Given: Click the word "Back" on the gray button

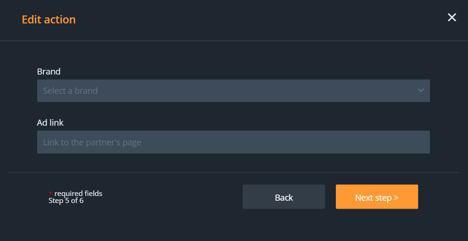Looking at the screenshot, I should click(x=284, y=198).
